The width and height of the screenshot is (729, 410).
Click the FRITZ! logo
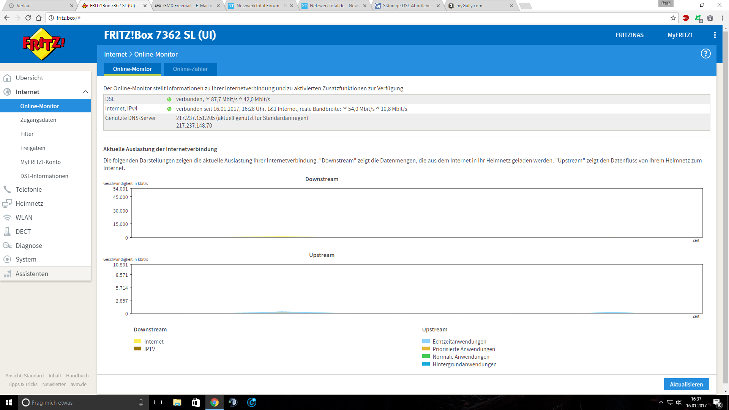click(44, 44)
